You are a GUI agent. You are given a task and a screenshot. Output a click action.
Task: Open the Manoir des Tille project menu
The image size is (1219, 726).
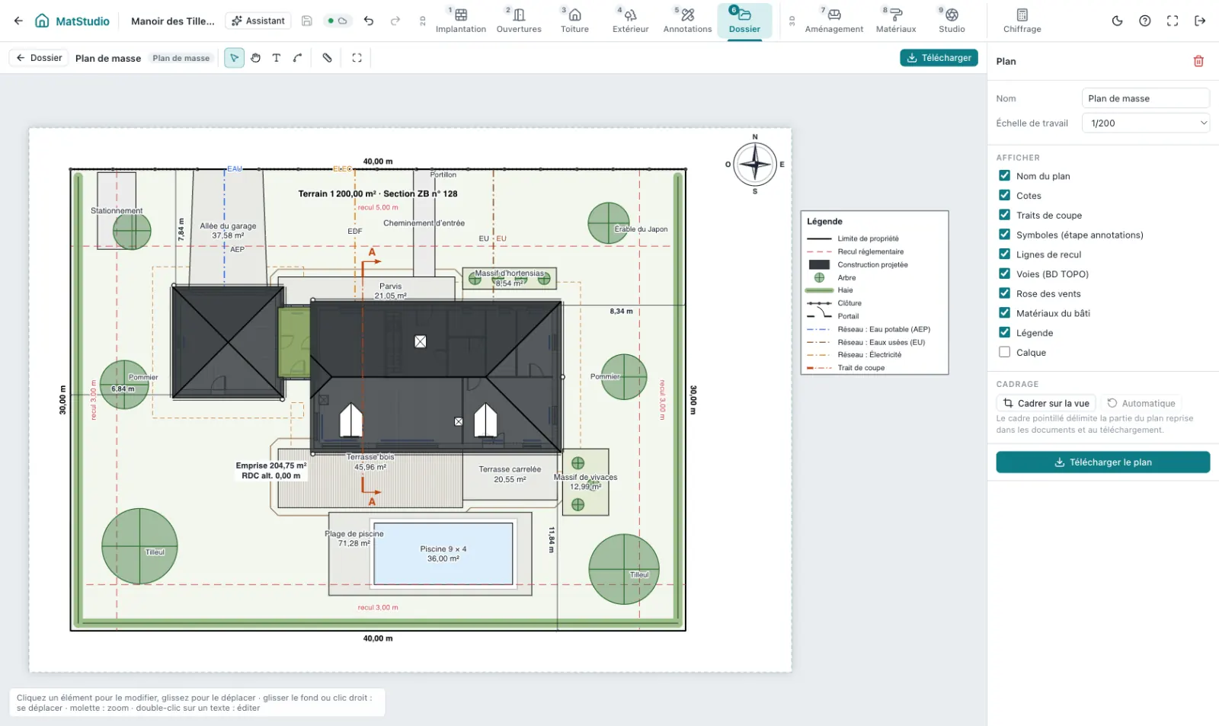[173, 21]
